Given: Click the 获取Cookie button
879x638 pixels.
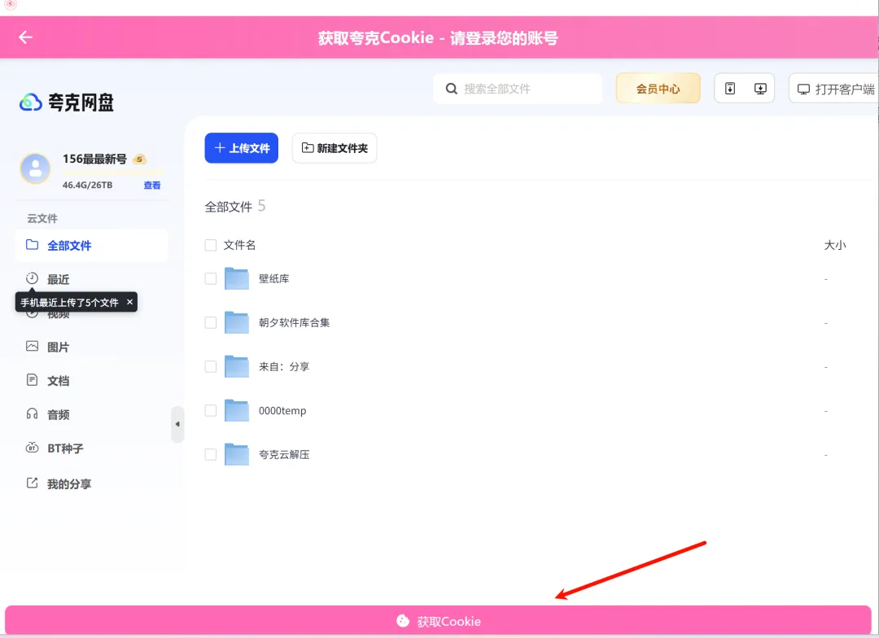Looking at the screenshot, I should click(x=439, y=621).
